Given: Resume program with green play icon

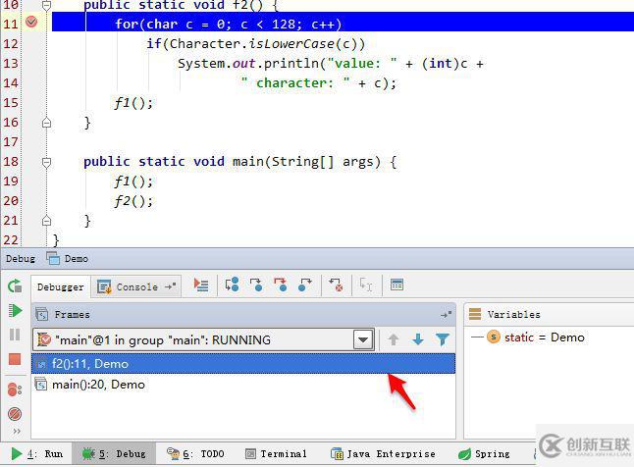Looking at the screenshot, I should point(15,311).
